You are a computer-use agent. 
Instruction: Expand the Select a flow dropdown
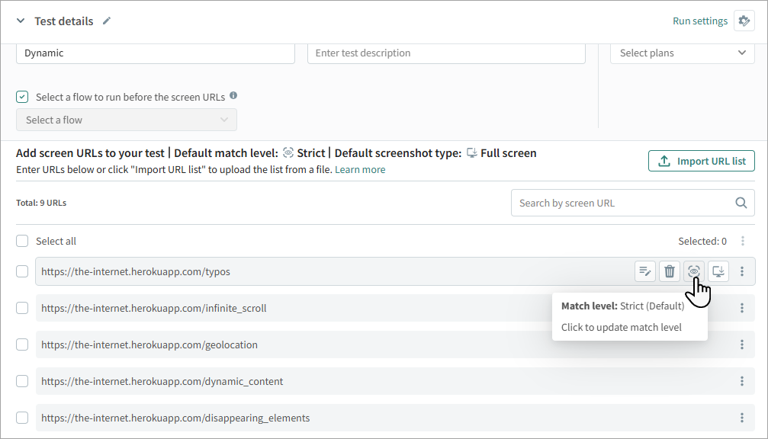pyautogui.click(x=127, y=120)
